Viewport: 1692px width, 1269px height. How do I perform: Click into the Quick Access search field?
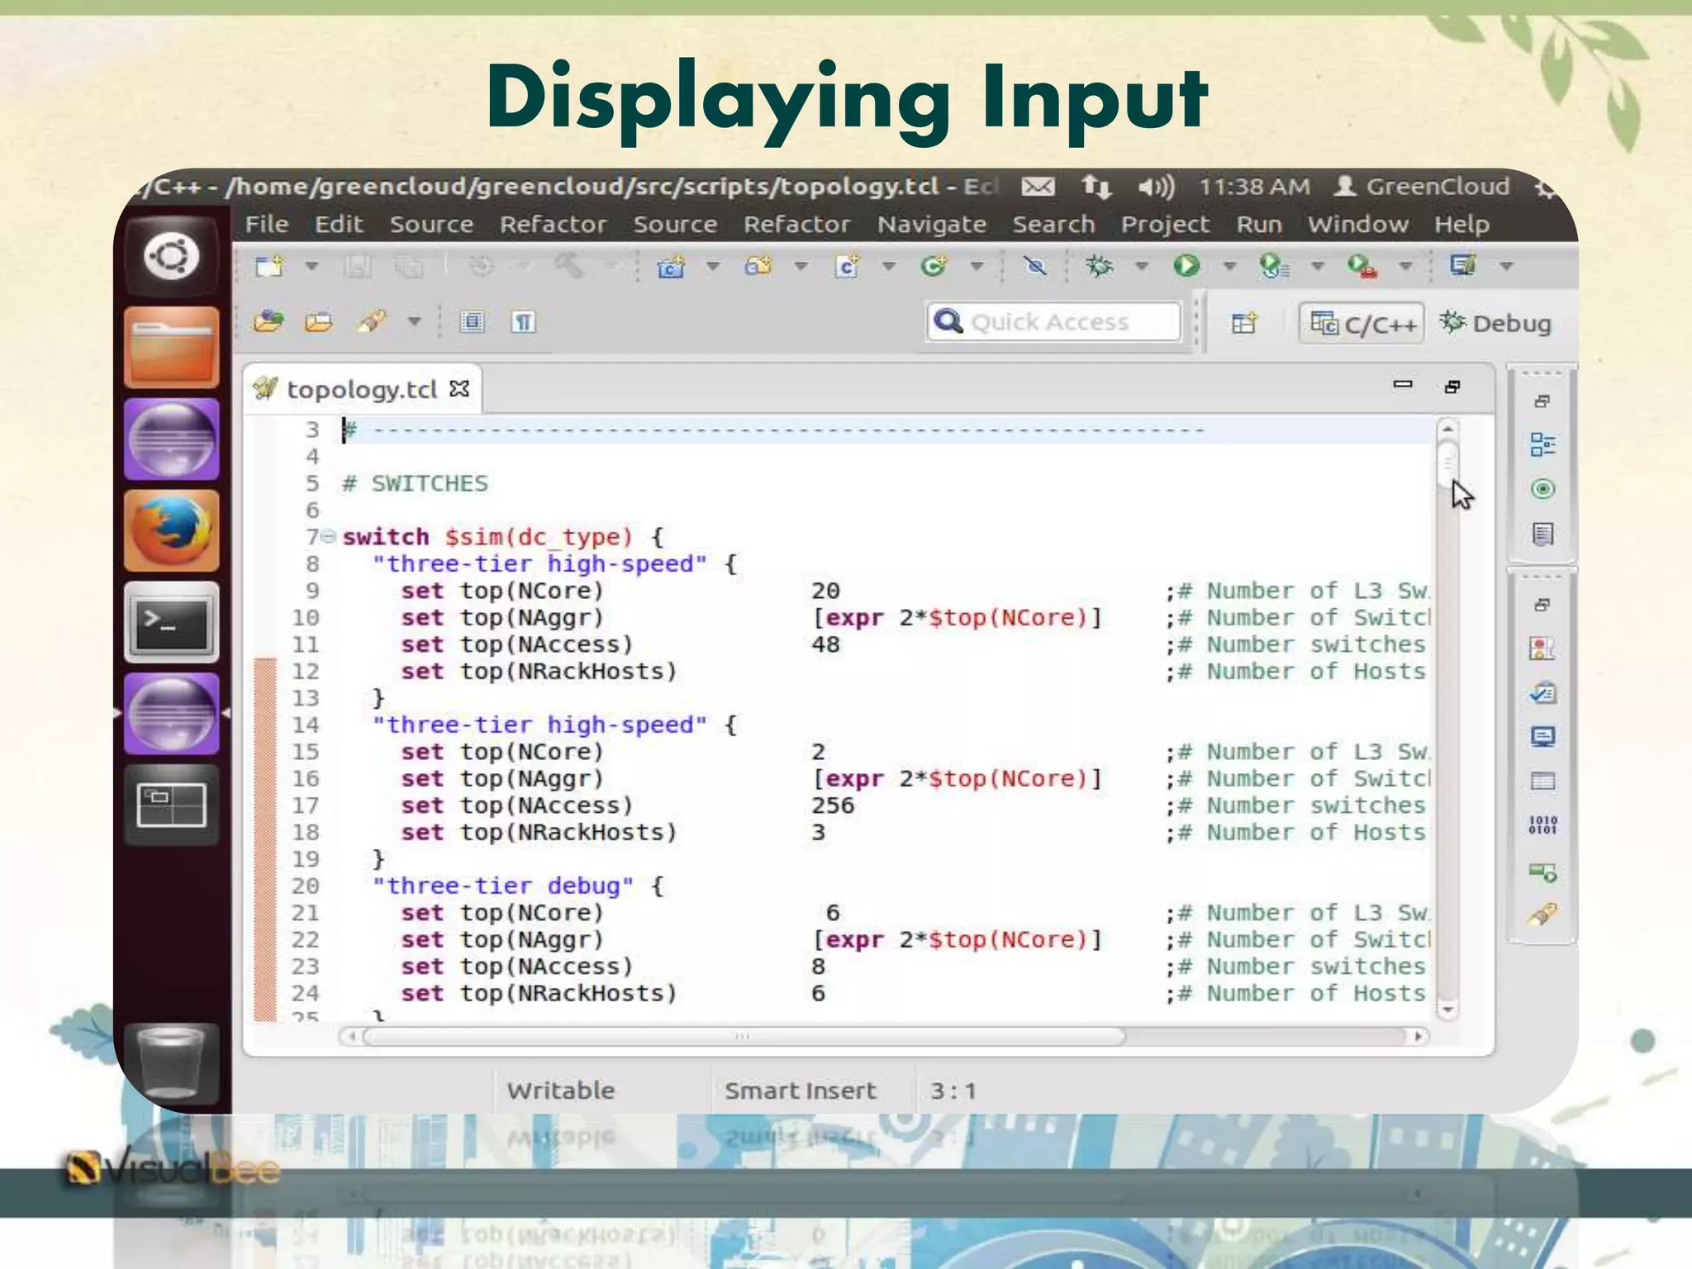pyautogui.click(x=1054, y=321)
